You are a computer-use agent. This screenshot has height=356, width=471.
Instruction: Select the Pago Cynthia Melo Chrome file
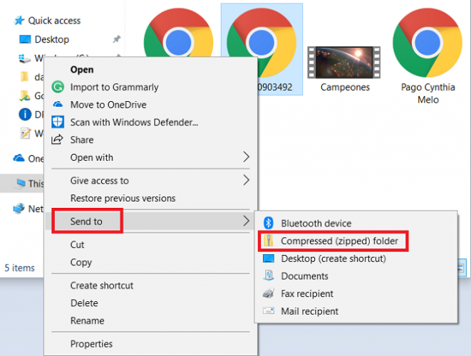coord(427,43)
